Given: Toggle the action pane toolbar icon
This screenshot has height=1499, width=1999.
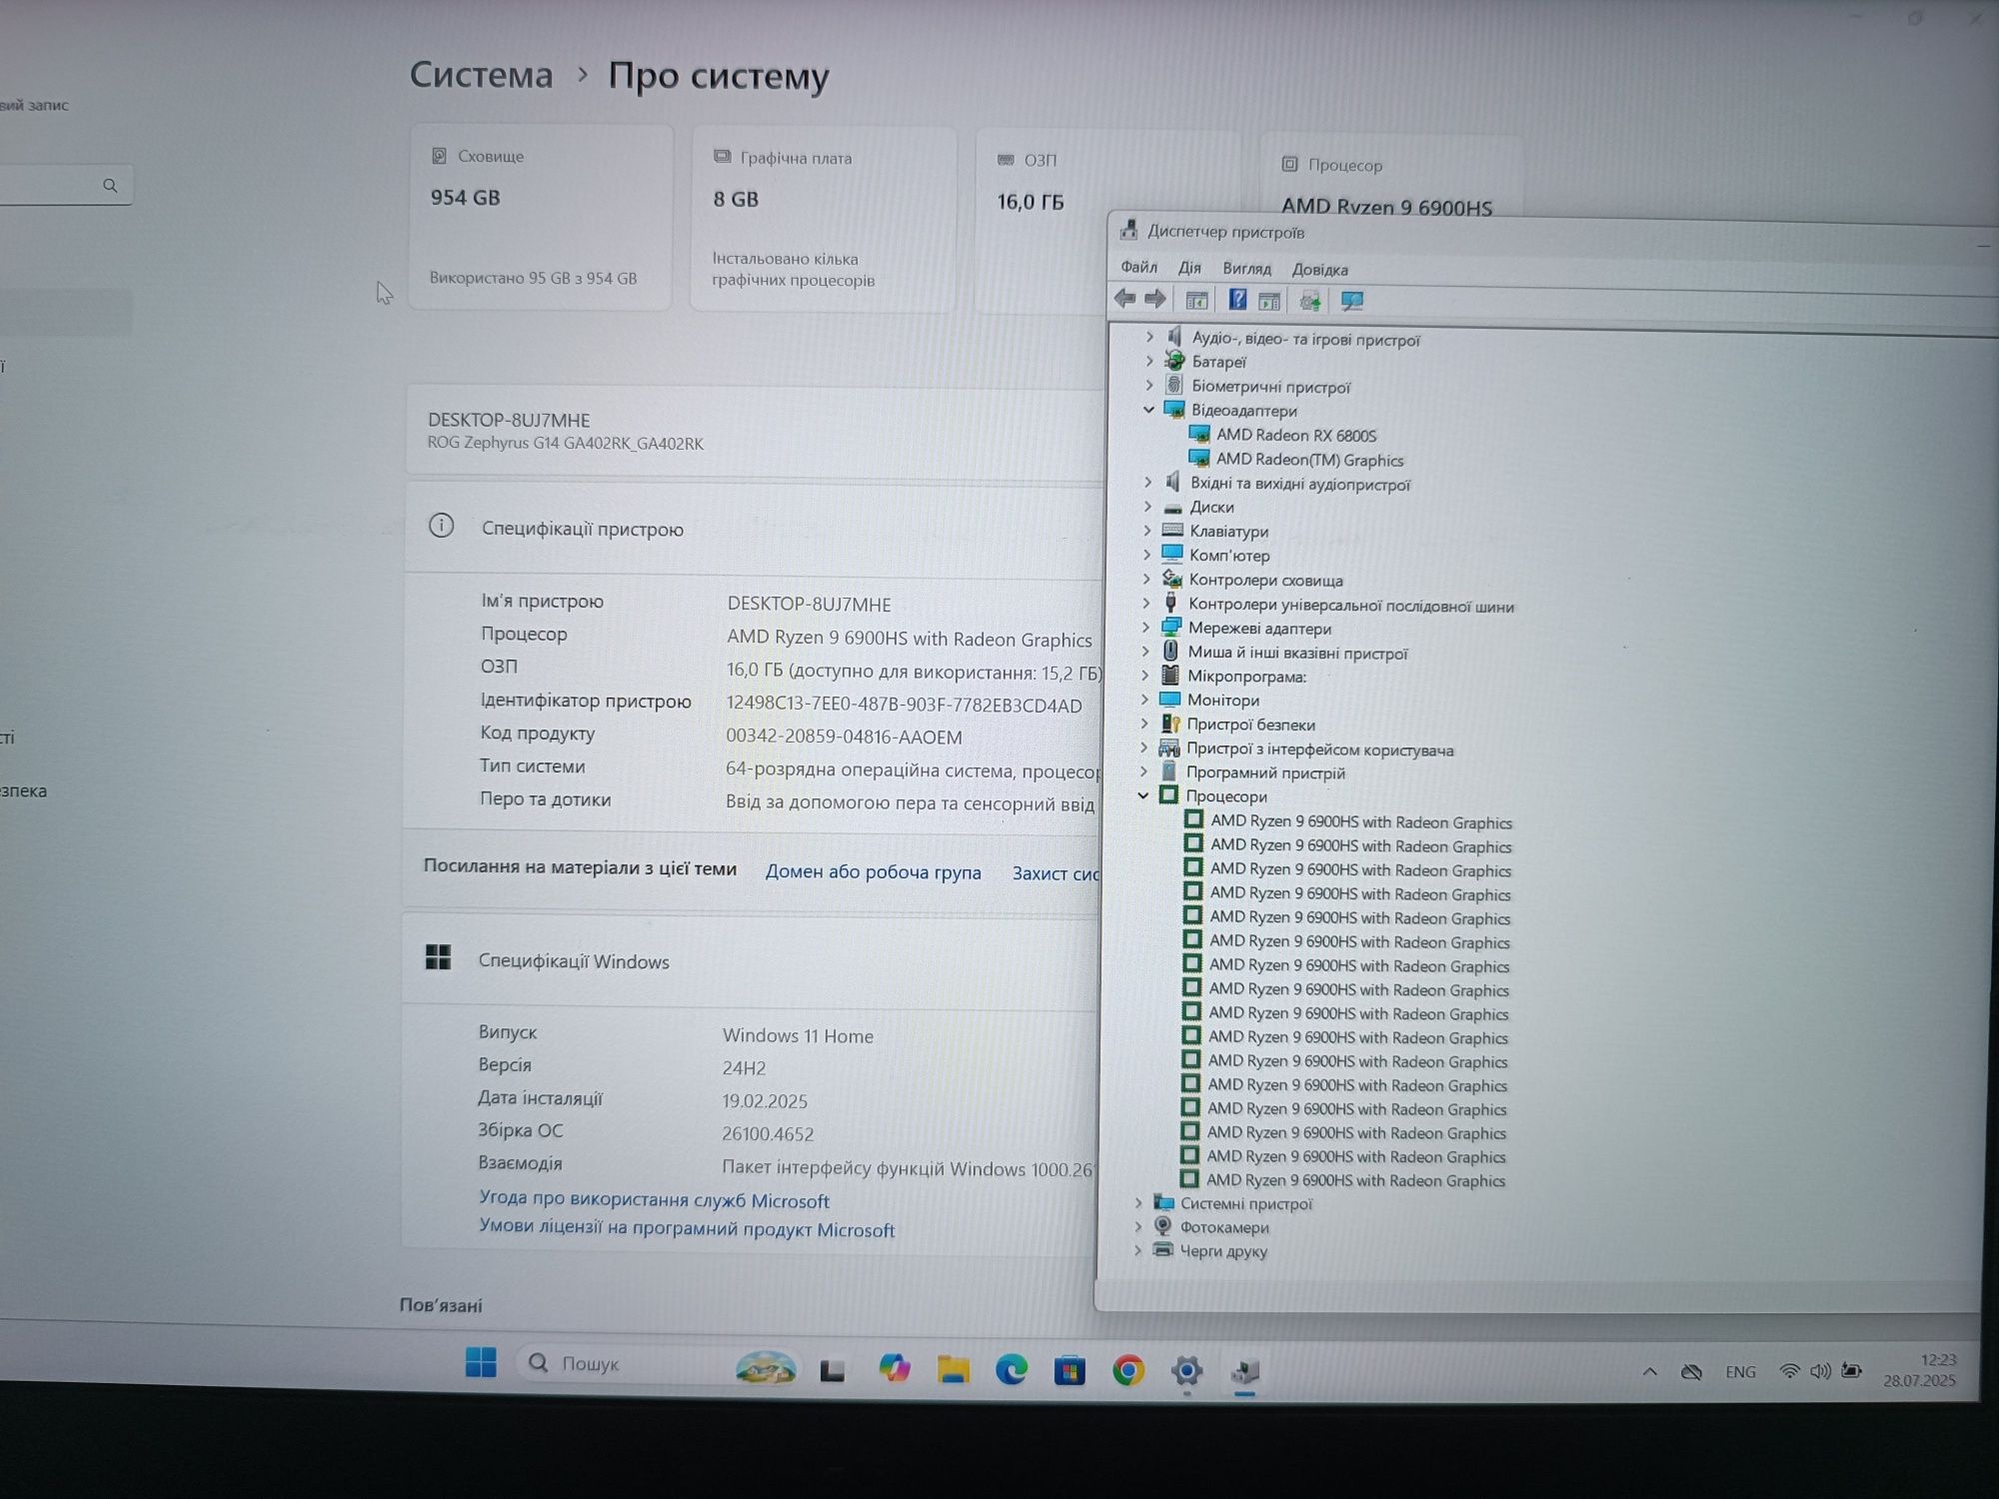Looking at the screenshot, I should click(x=1269, y=301).
